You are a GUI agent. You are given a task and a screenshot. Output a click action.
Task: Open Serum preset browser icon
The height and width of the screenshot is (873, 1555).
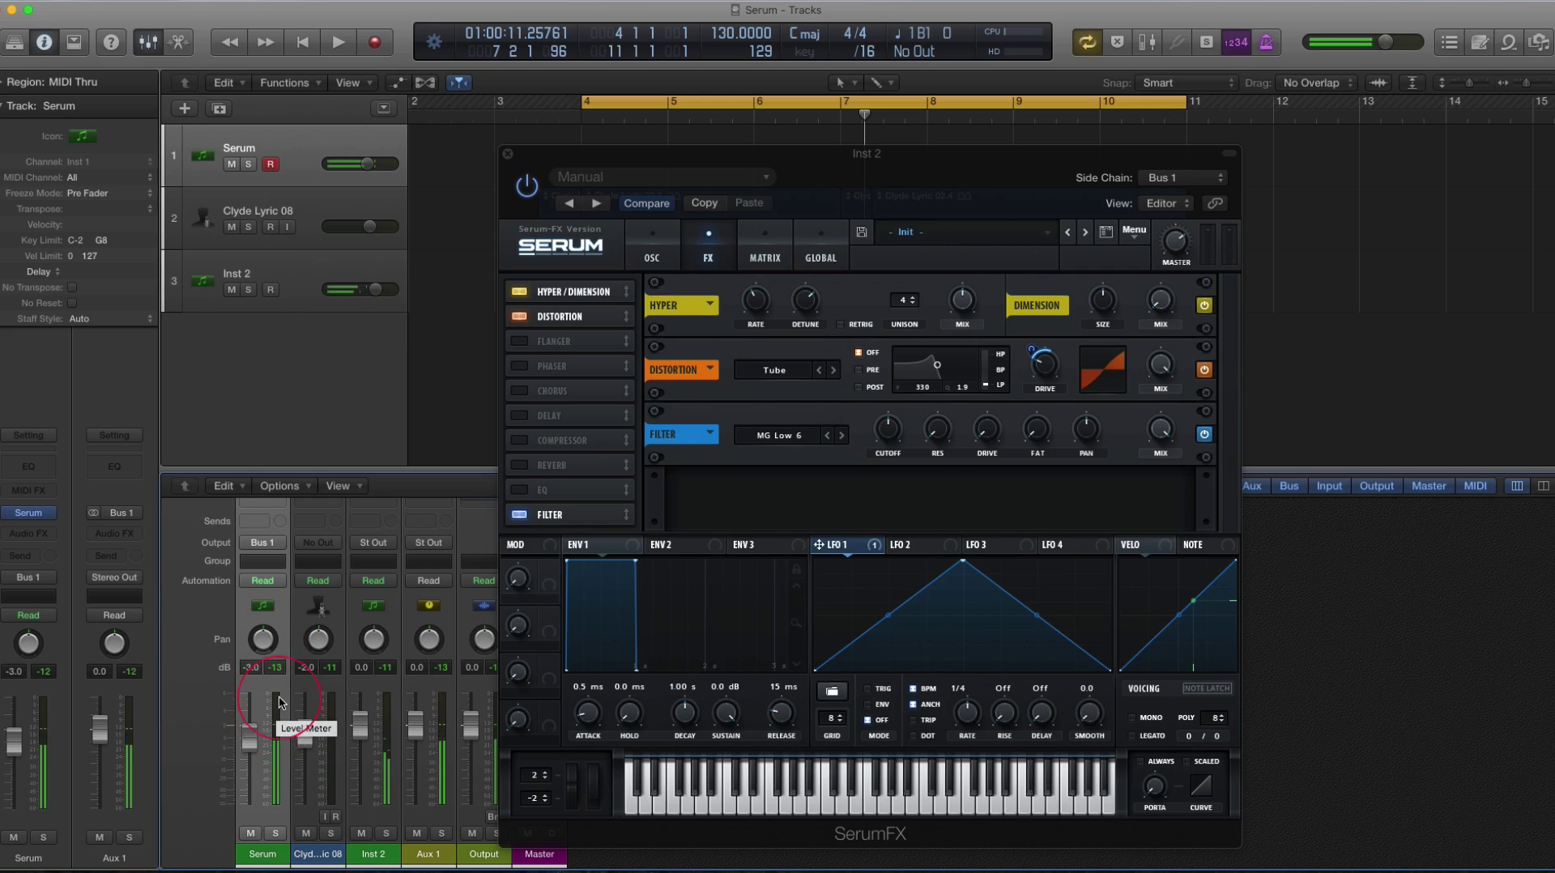click(x=1106, y=232)
